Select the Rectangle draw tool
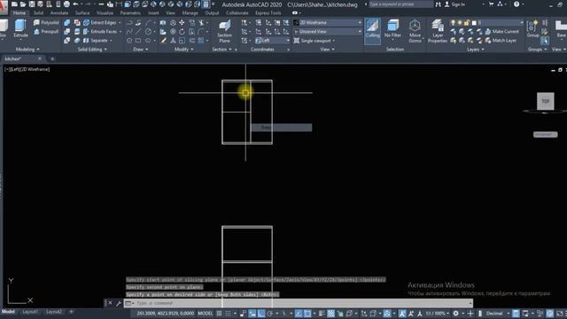The width and height of the screenshot is (567, 319). 138,41
